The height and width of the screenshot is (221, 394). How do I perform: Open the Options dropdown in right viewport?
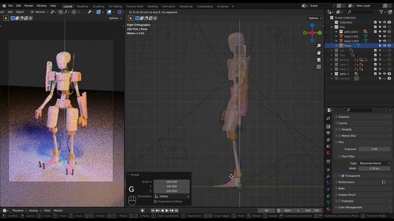(x=315, y=18)
